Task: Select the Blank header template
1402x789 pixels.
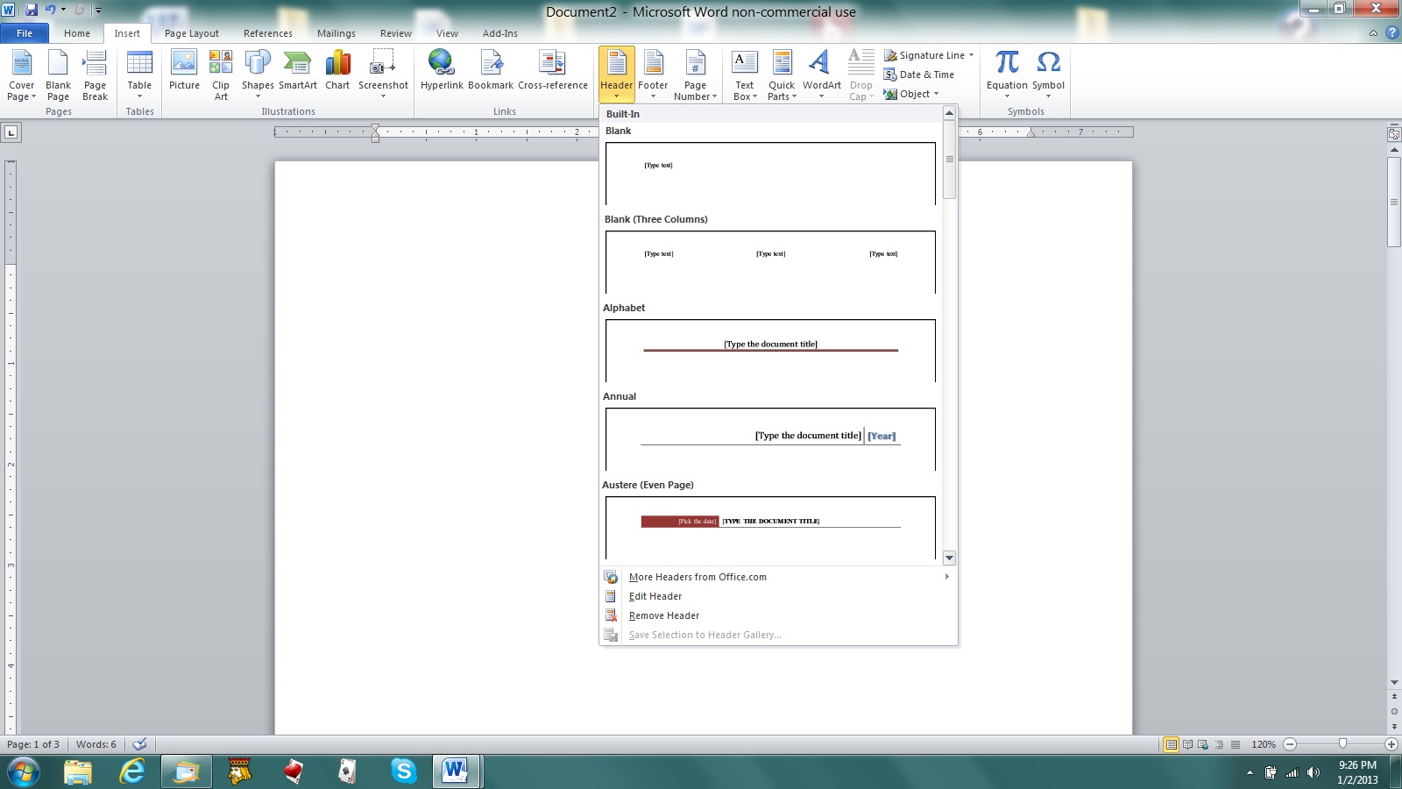Action: [770, 173]
